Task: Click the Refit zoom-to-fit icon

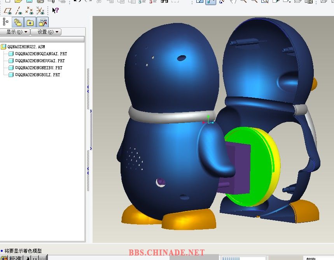Action: coord(265,1)
